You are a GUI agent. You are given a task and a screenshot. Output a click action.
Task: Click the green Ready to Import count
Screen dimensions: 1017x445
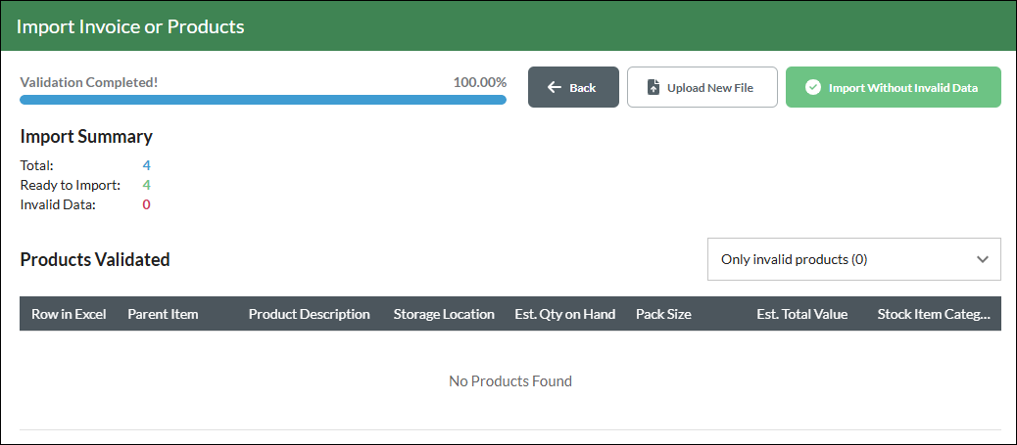(x=147, y=185)
